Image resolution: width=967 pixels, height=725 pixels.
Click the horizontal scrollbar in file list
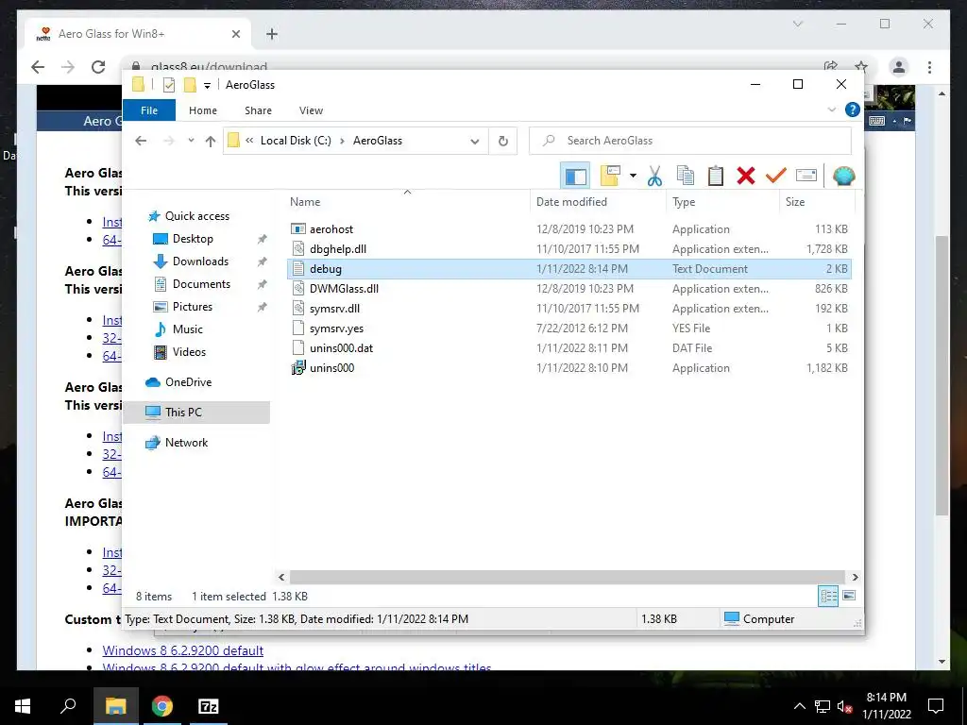point(568,577)
